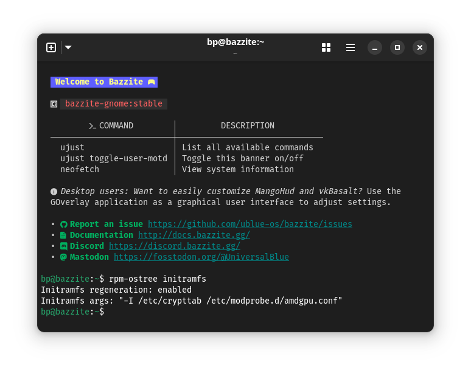Close the terminal window
The width and height of the screenshot is (471, 373).
pyautogui.click(x=420, y=47)
